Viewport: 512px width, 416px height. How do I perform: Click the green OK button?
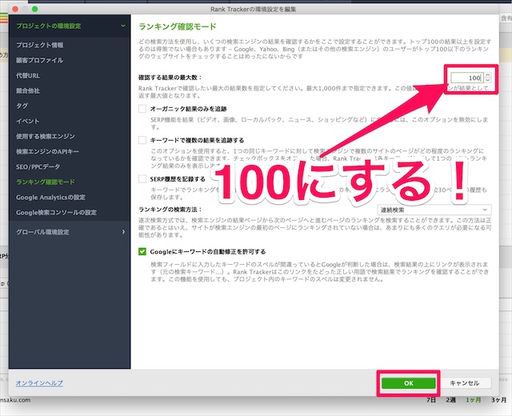[x=409, y=383]
